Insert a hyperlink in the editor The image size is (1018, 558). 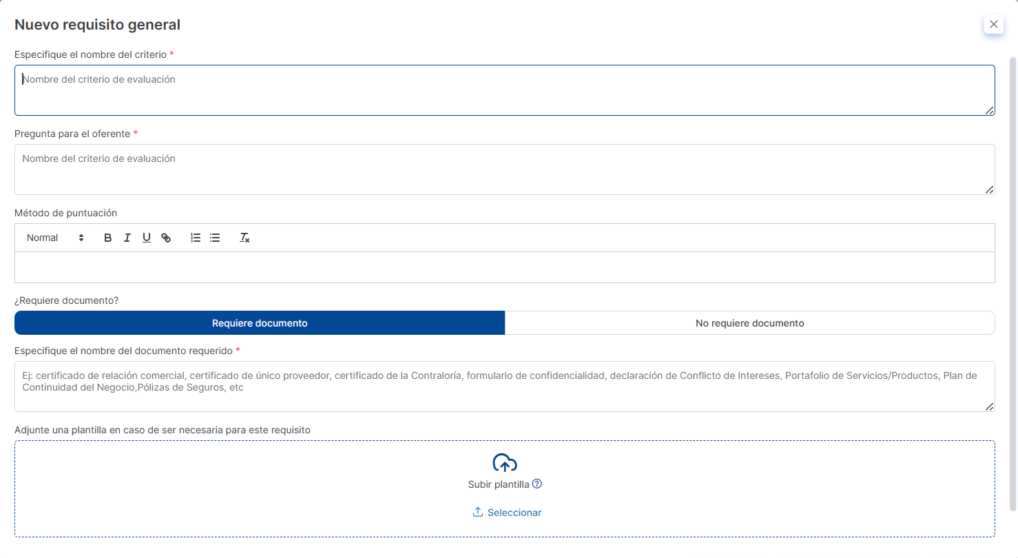coord(166,238)
